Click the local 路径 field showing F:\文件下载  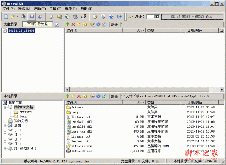[172, 96]
